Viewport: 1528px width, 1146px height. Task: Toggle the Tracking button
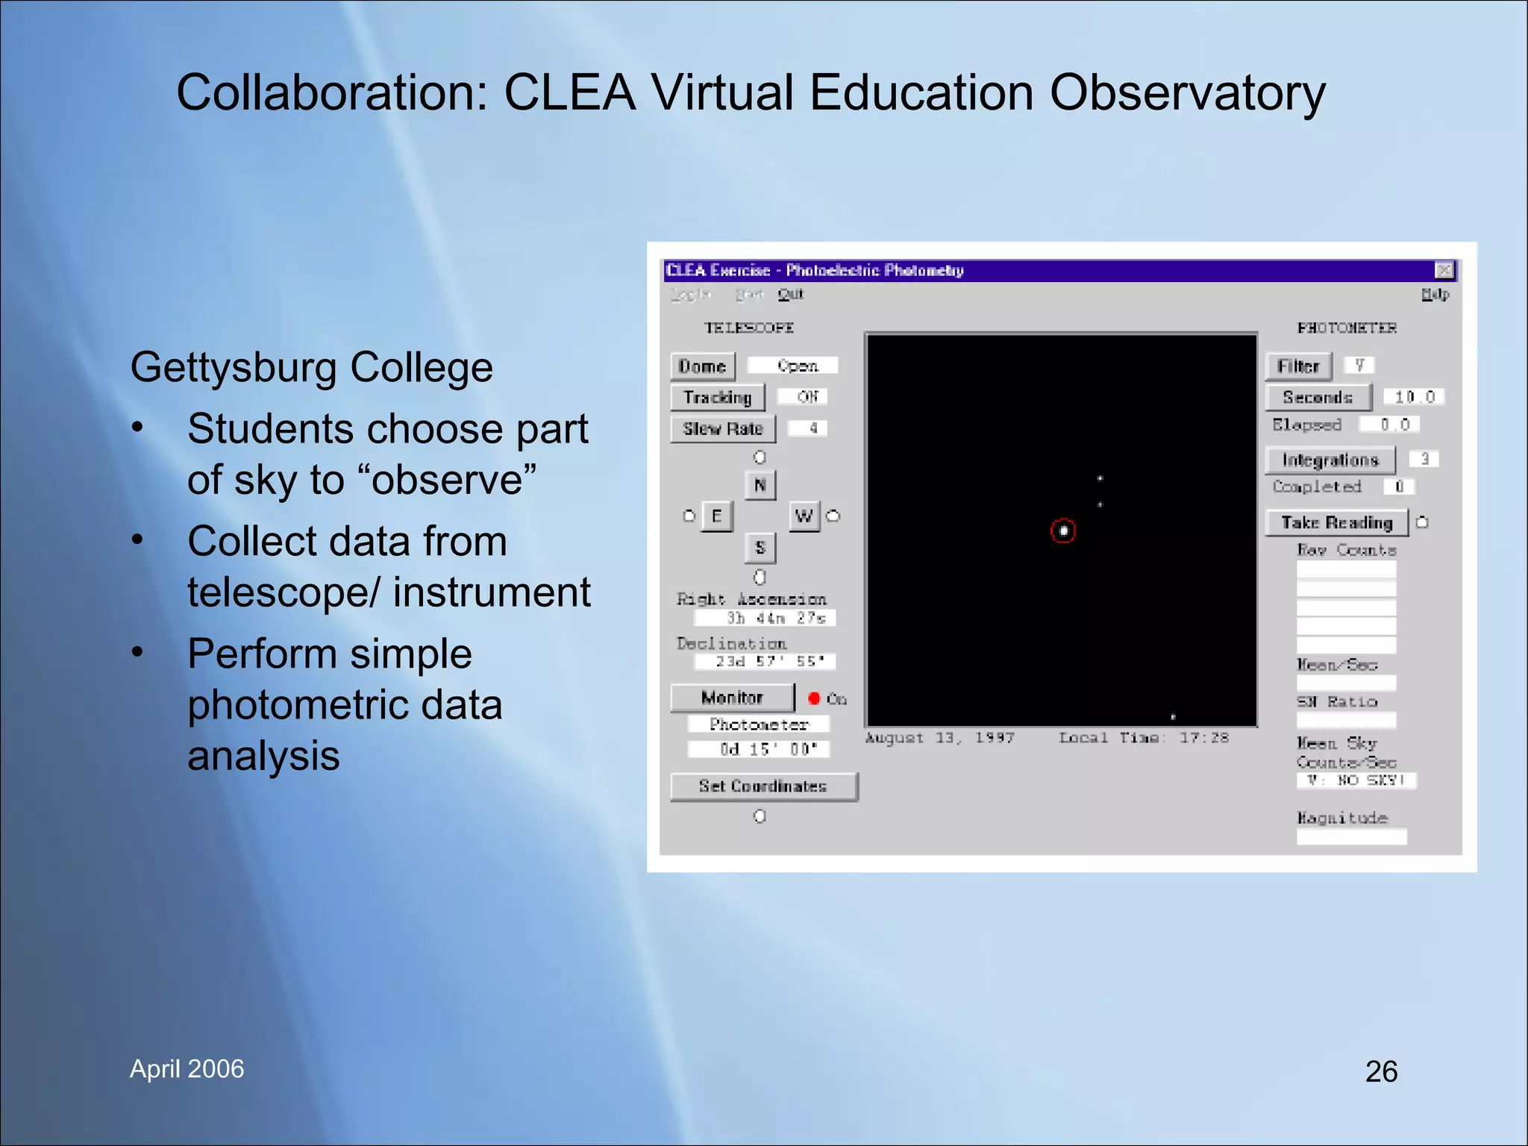[x=718, y=398]
